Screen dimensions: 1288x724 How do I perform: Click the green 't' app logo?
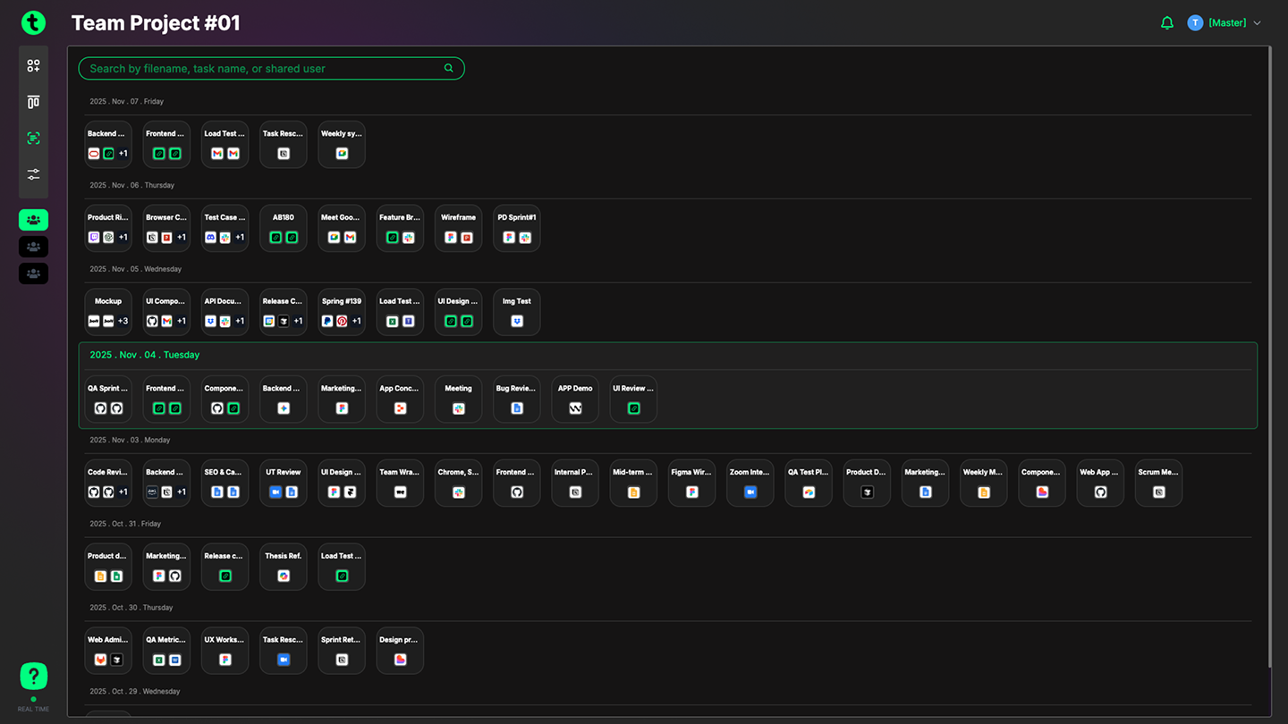coord(33,23)
